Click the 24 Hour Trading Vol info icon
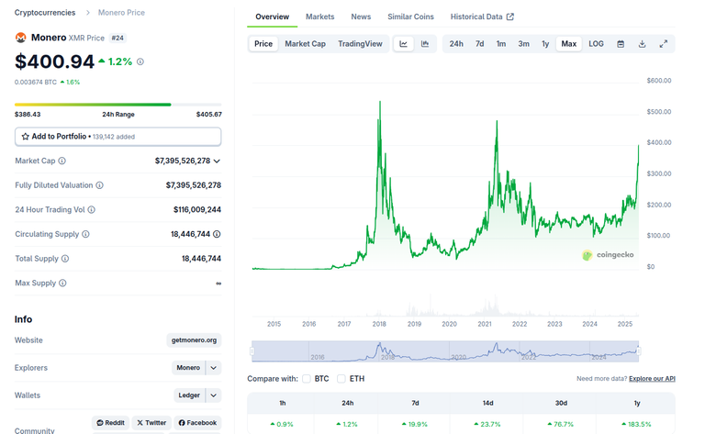Image resolution: width=705 pixels, height=434 pixels. click(x=91, y=210)
